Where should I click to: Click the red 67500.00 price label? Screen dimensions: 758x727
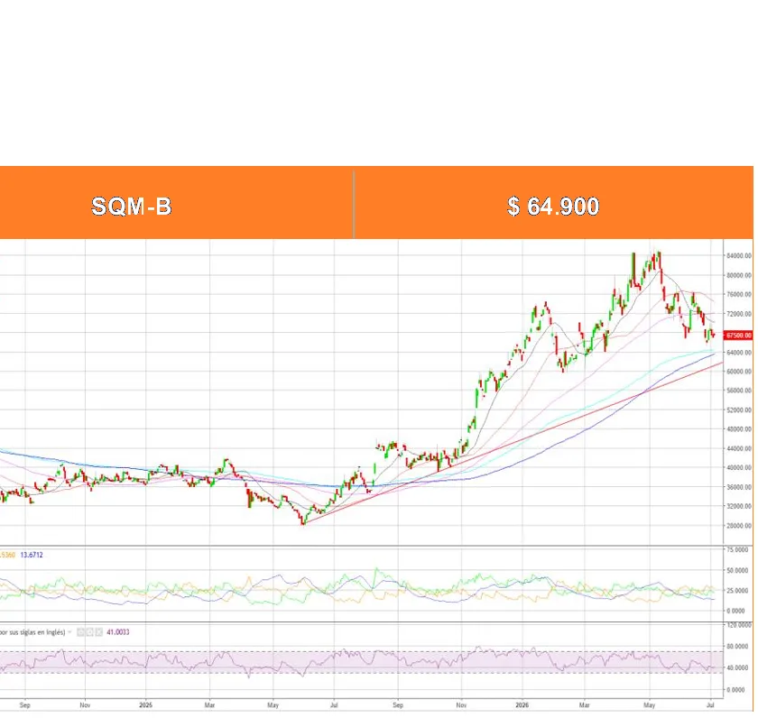[739, 336]
